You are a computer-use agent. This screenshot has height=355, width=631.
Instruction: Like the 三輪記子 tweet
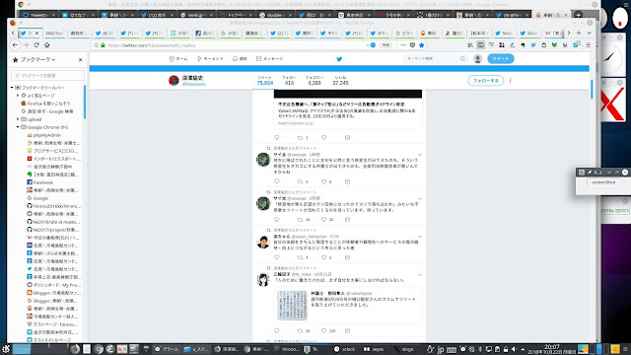tap(323, 330)
